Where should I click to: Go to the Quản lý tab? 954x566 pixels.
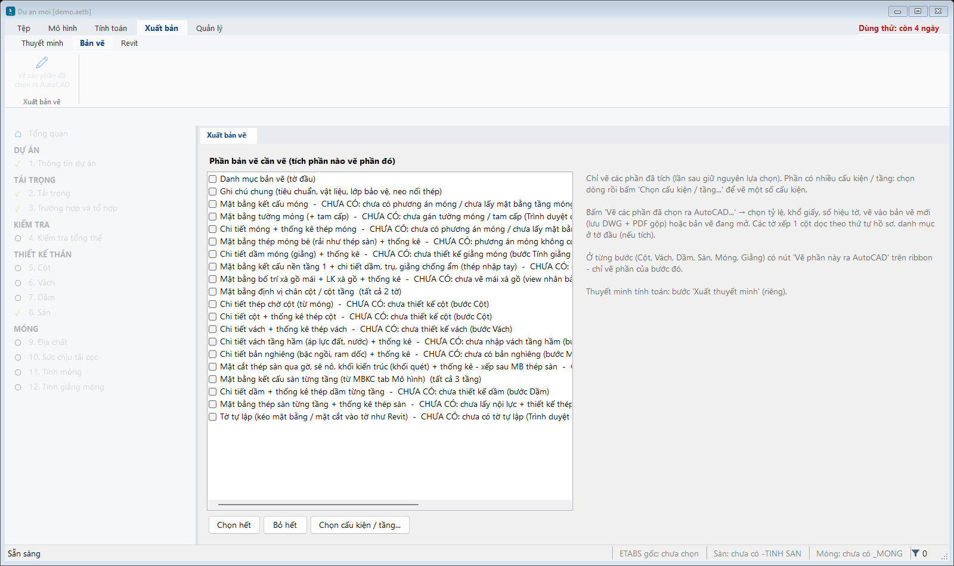[x=209, y=28]
